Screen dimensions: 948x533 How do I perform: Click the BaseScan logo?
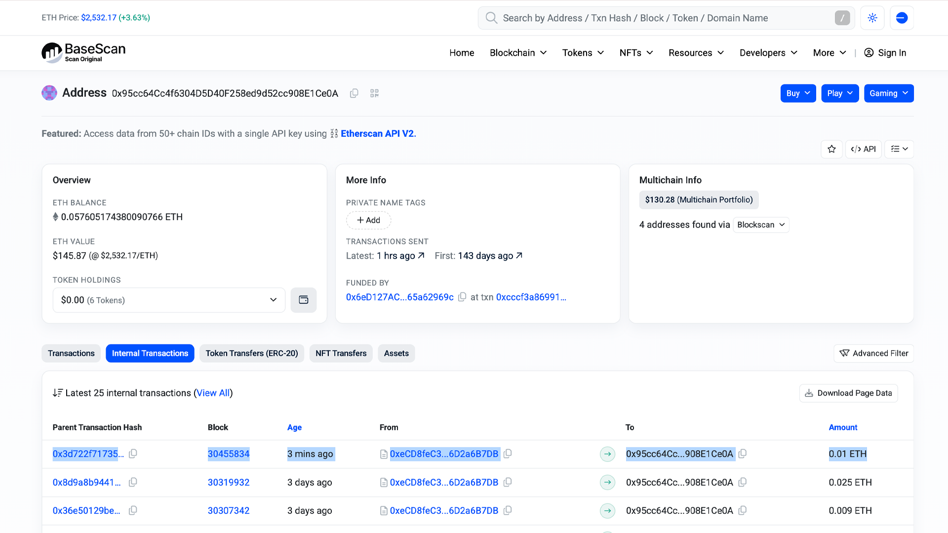(x=83, y=52)
